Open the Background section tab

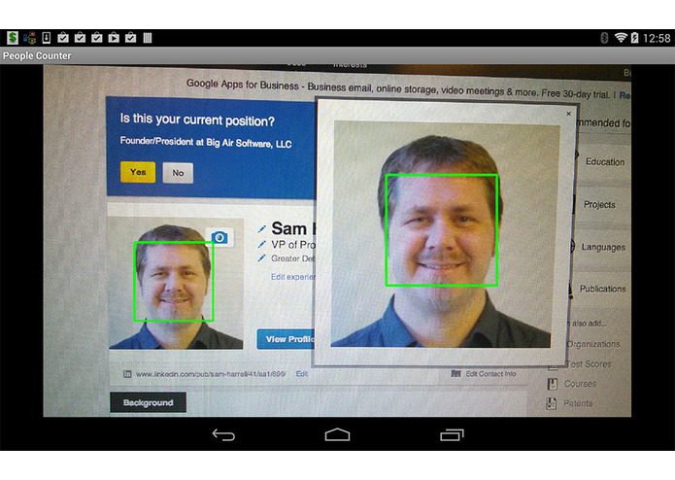[x=148, y=402]
